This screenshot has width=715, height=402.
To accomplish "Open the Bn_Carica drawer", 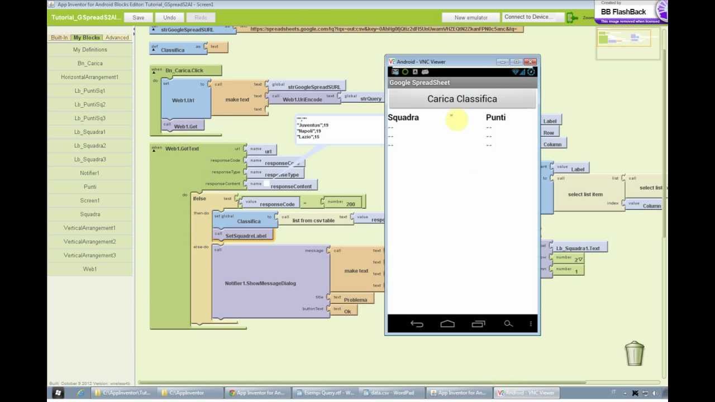I will [90, 63].
